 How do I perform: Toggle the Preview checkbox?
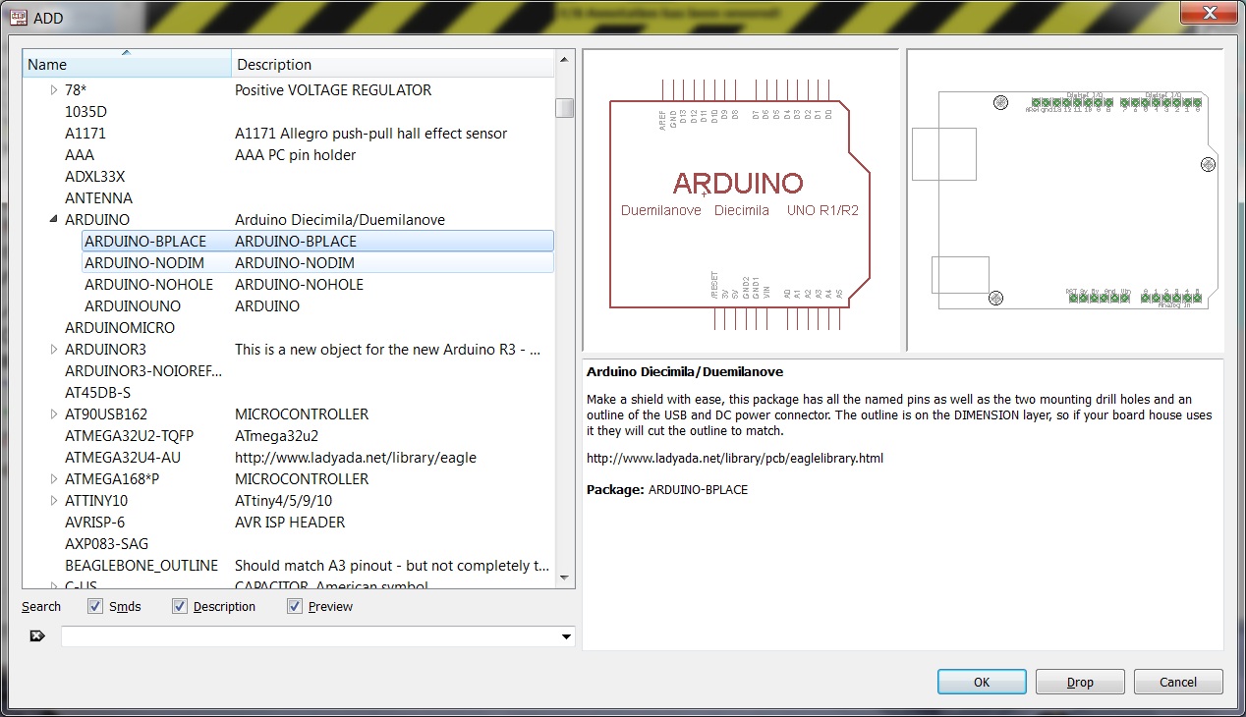294,606
